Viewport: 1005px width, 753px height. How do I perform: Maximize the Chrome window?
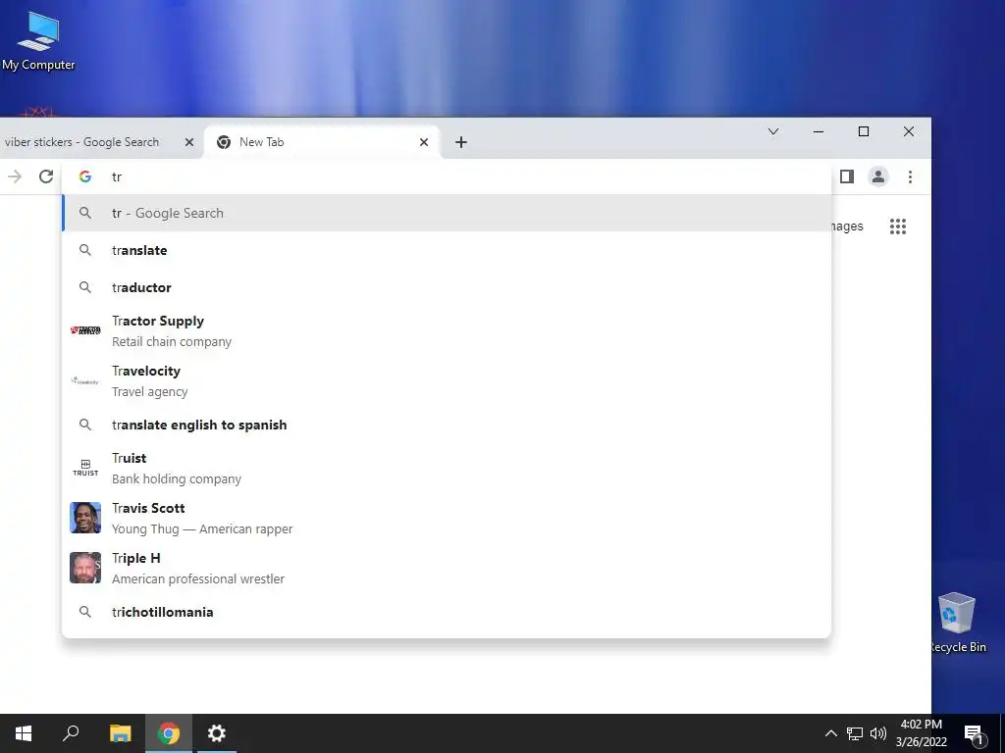(864, 131)
